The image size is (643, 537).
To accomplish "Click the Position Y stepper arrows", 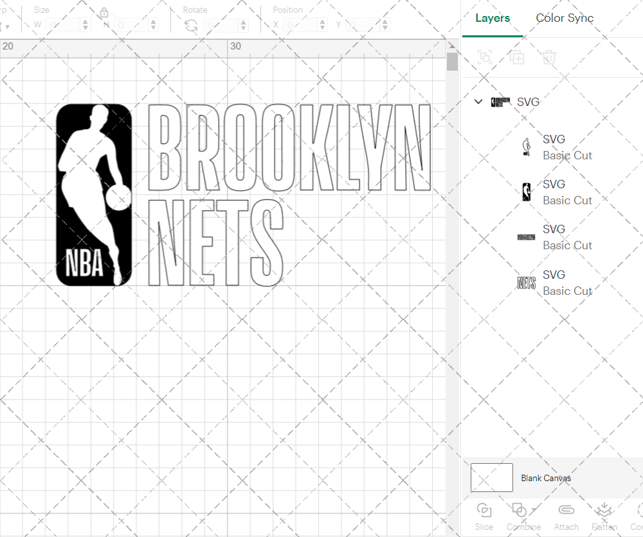I will [x=385, y=25].
